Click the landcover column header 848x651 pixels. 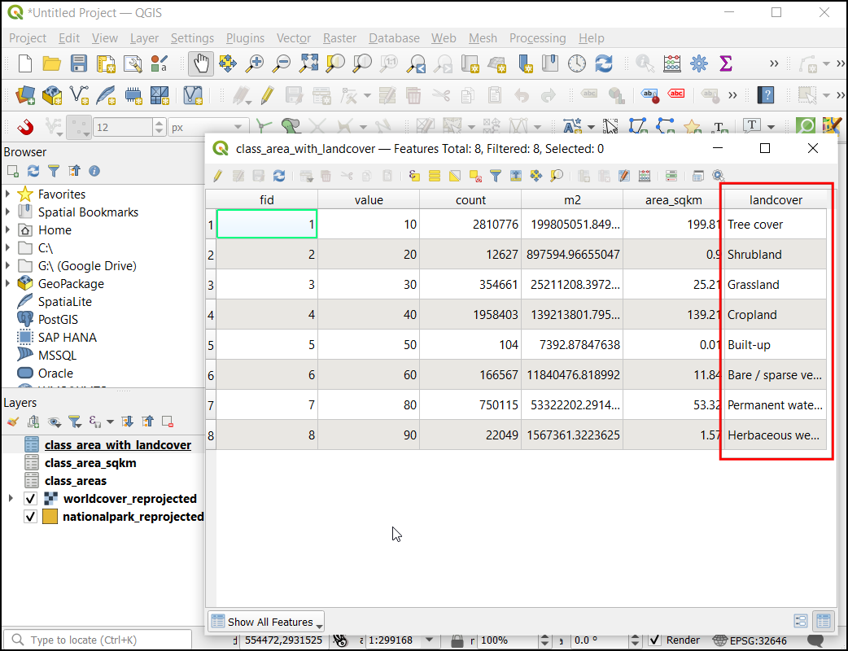[775, 200]
